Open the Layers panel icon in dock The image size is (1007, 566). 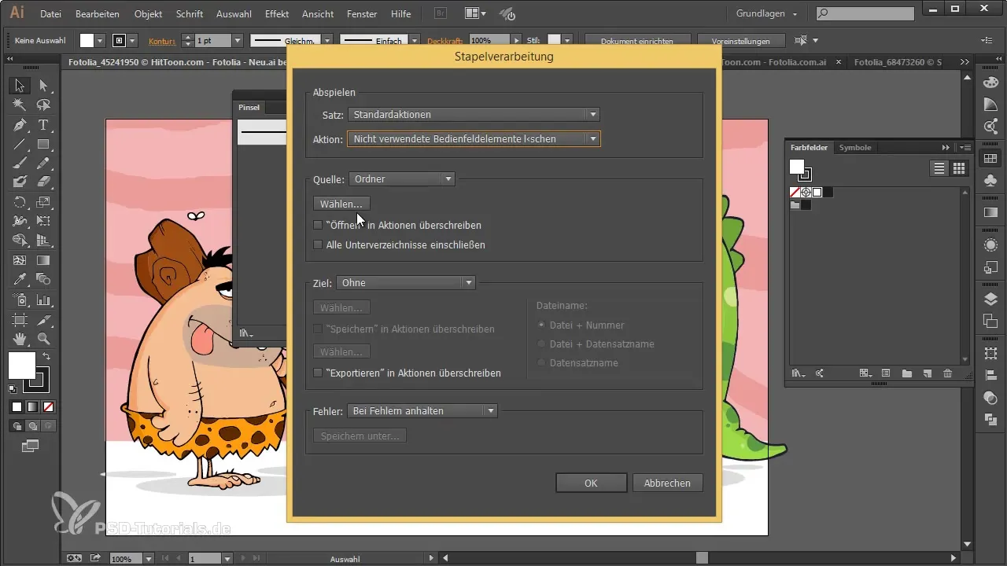(990, 298)
